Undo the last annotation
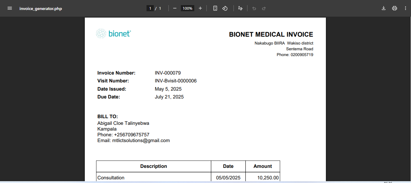The height and width of the screenshot is (183, 411). click(254, 8)
